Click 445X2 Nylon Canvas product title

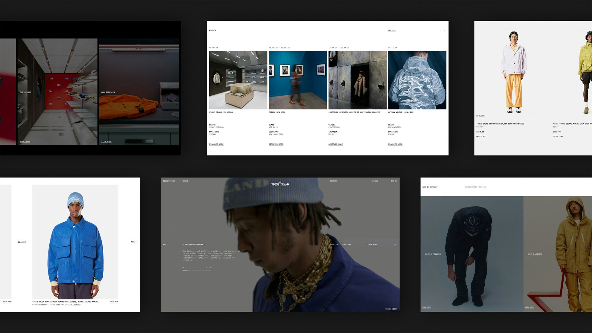65,302
